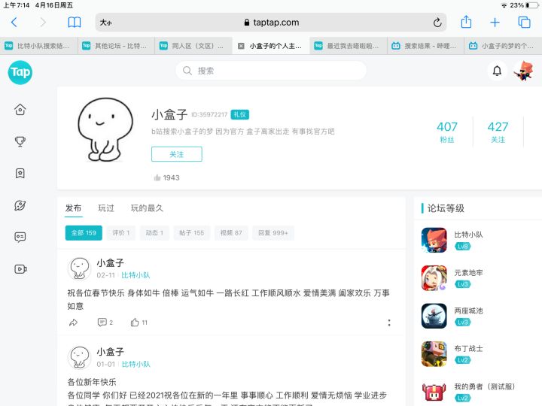Open 比特小队 forum icon
542x406 pixels.
434,240
